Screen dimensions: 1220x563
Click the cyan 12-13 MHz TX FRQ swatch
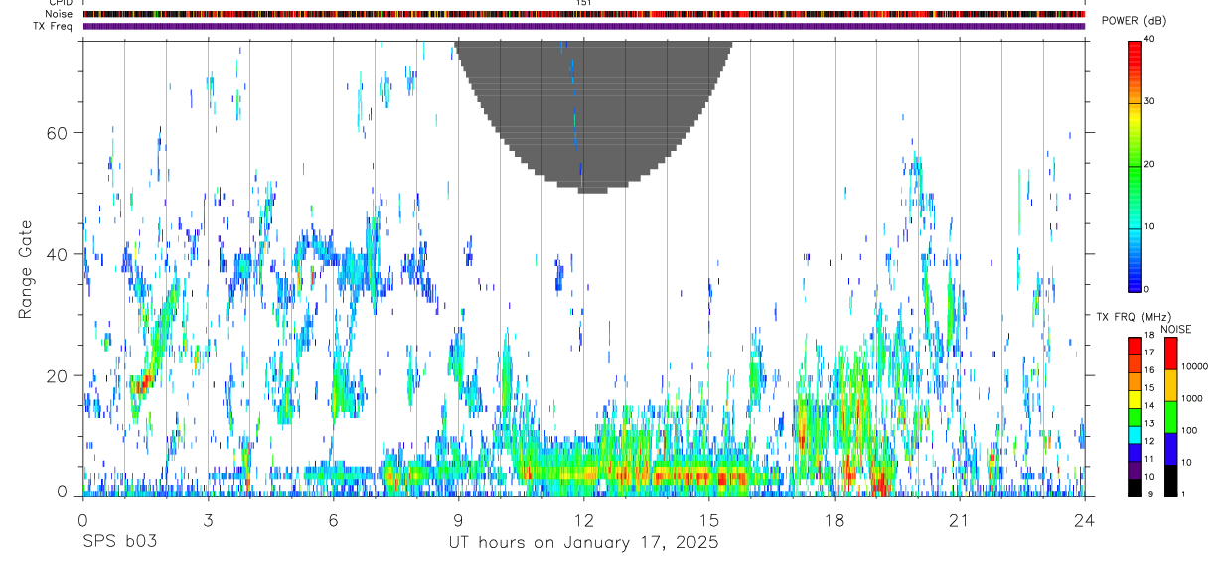click(1135, 435)
